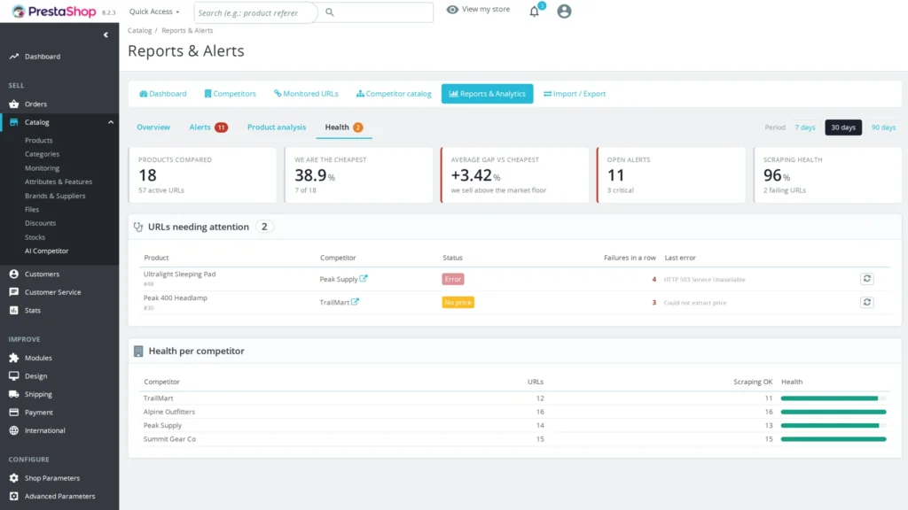Collapse the sidebar with the arrow icon
908x510 pixels.
(x=106, y=35)
